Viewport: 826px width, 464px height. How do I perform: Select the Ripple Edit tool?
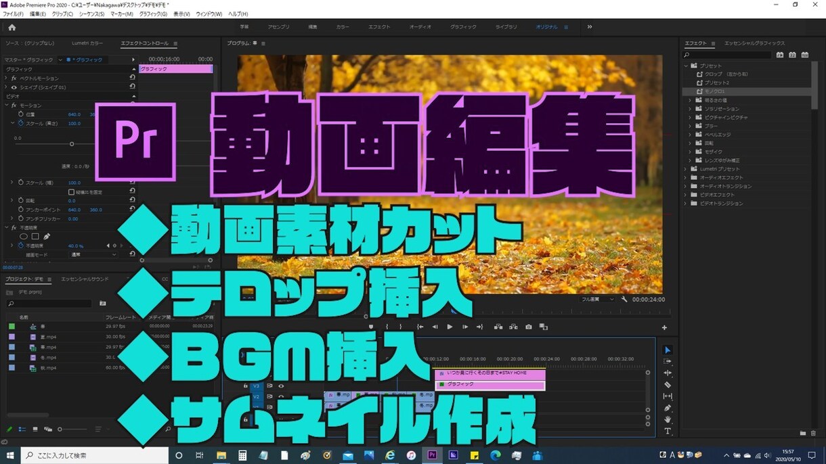(668, 373)
